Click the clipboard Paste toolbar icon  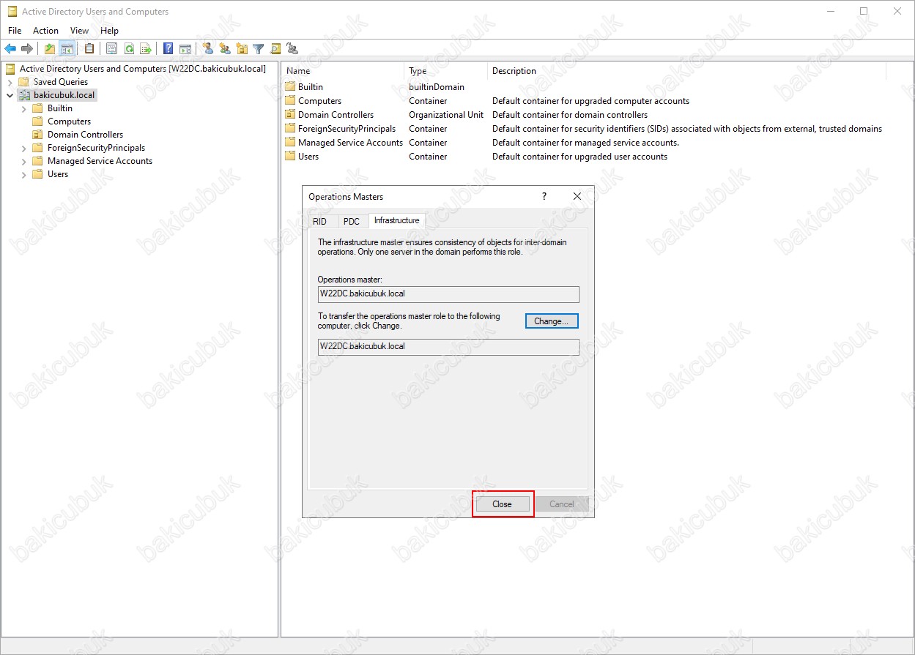[x=89, y=49]
